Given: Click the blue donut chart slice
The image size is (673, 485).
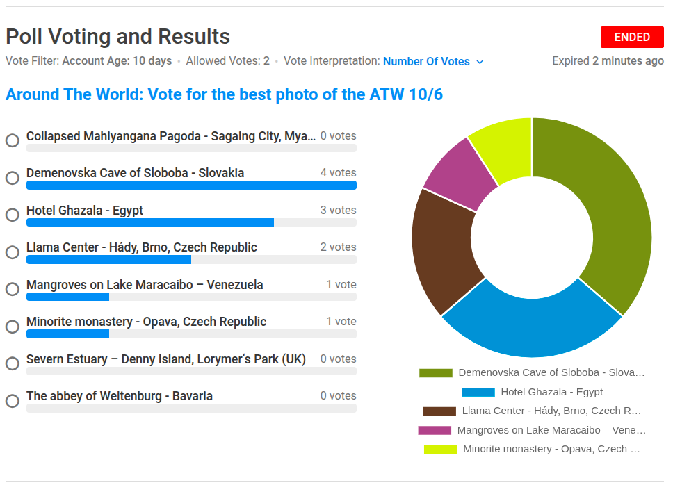Looking at the screenshot, I should pyautogui.click(x=532, y=327).
